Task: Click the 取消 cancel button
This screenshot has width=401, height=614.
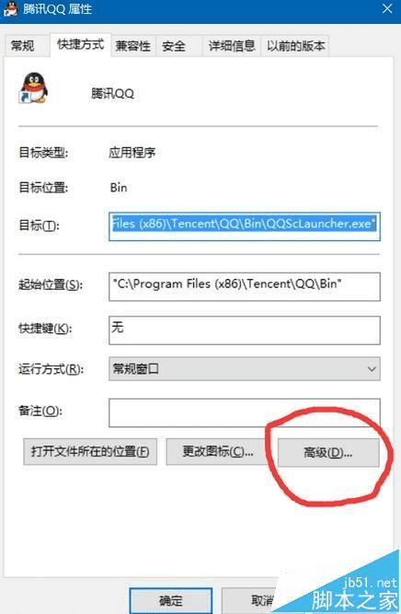Action: [263, 601]
